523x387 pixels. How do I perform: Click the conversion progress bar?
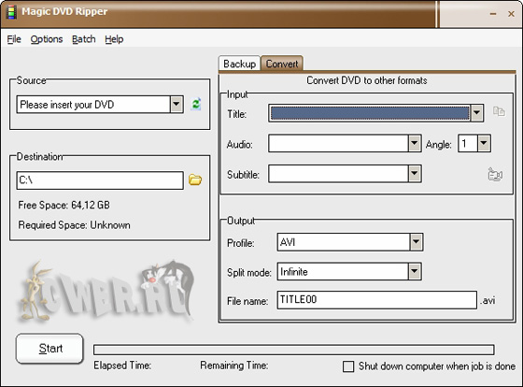(294, 350)
